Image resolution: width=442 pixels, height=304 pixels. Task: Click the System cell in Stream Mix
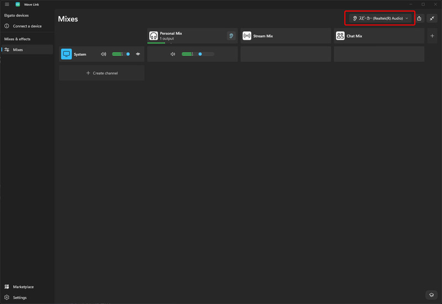(x=286, y=54)
